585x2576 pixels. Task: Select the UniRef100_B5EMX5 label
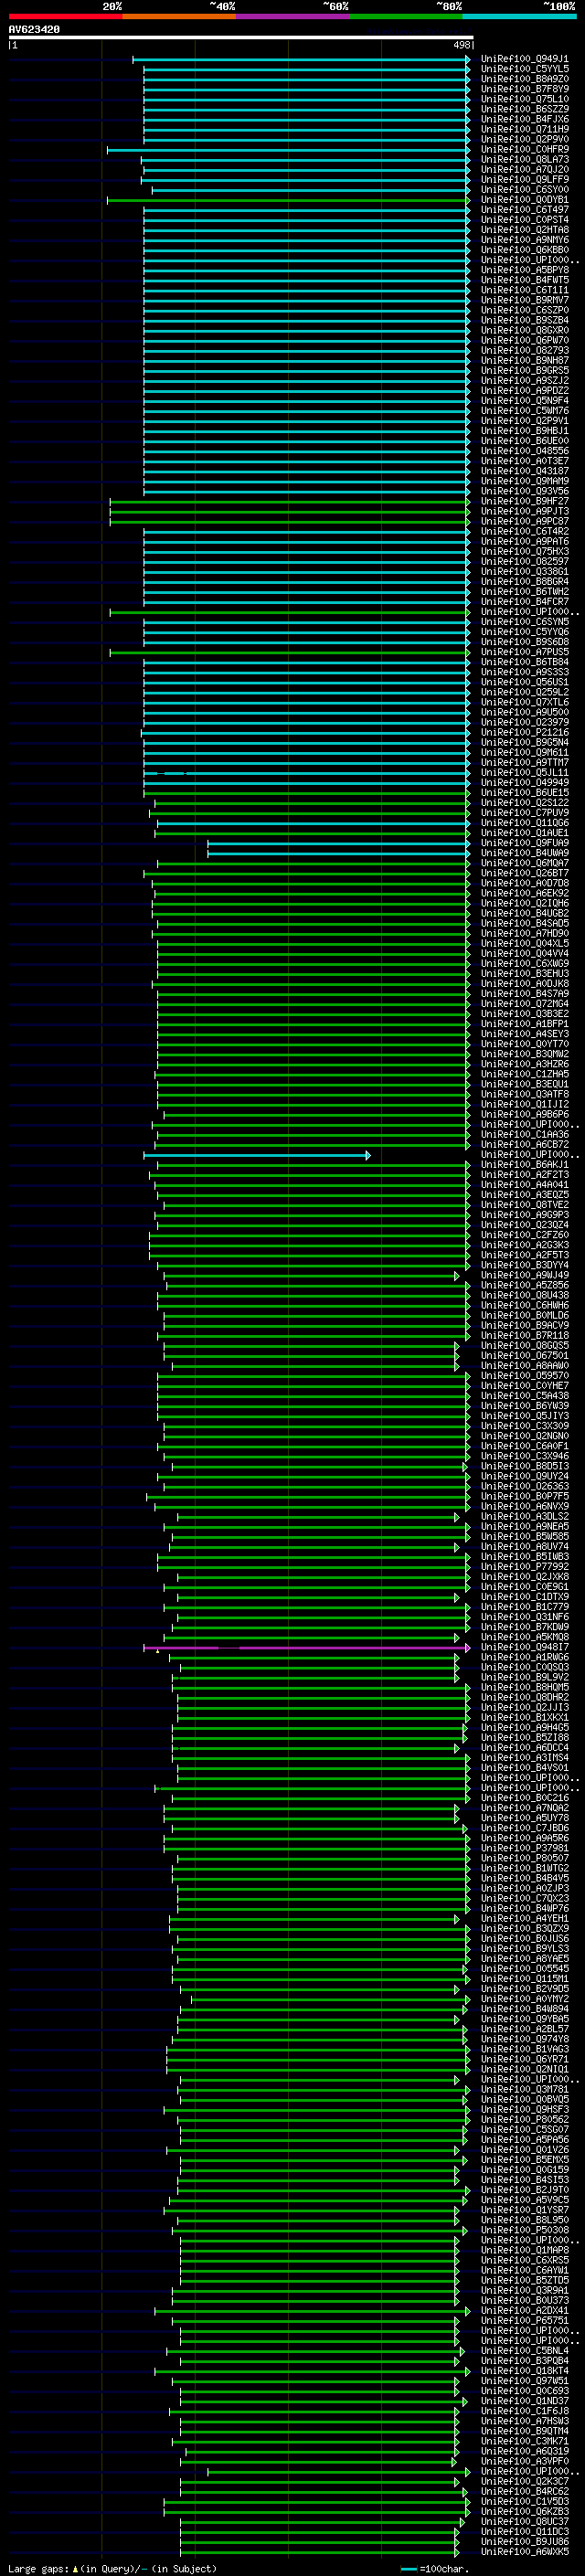[x=524, y=2159]
